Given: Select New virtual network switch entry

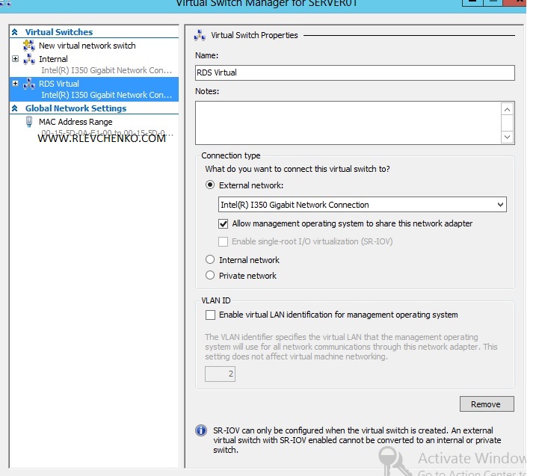Looking at the screenshot, I should point(87,46).
